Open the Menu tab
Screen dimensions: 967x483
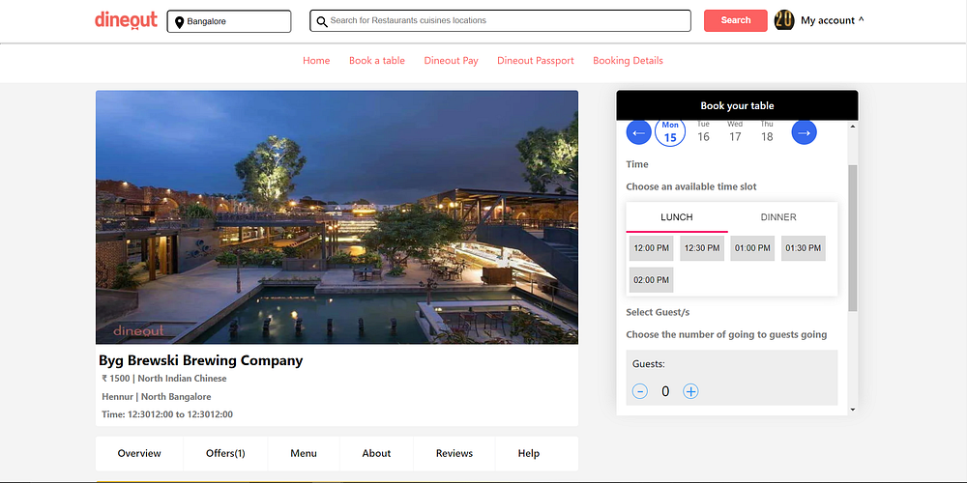pos(304,453)
